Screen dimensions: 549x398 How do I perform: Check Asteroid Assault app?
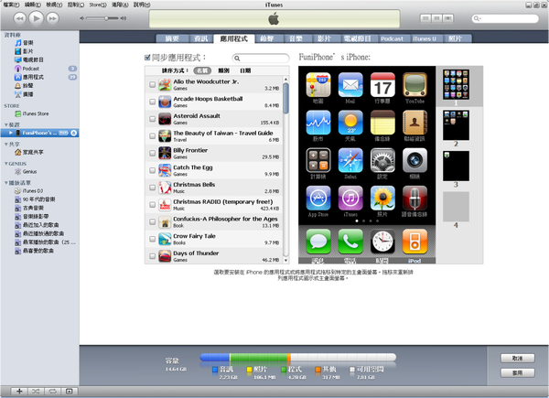pyautogui.click(x=152, y=119)
